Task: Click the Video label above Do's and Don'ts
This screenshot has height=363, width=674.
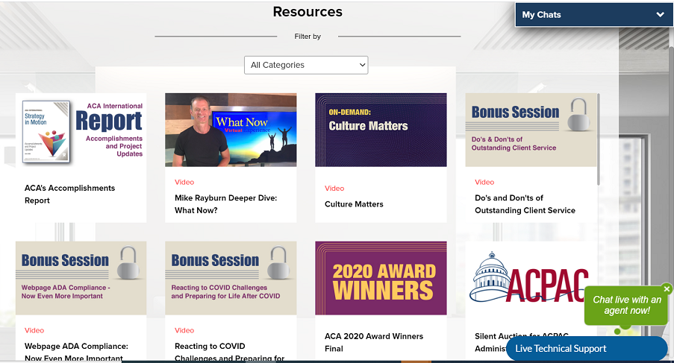Action: [484, 183]
